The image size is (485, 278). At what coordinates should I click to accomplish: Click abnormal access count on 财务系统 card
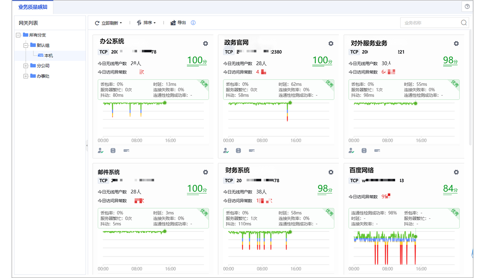point(264,201)
